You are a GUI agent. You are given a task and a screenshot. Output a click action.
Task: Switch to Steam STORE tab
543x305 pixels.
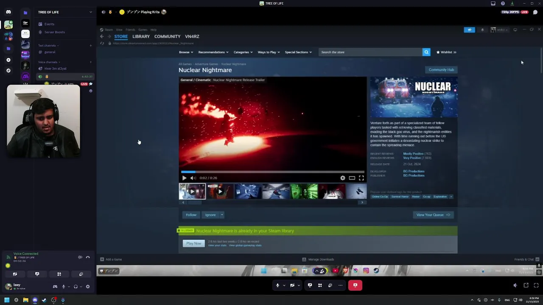coord(121,36)
